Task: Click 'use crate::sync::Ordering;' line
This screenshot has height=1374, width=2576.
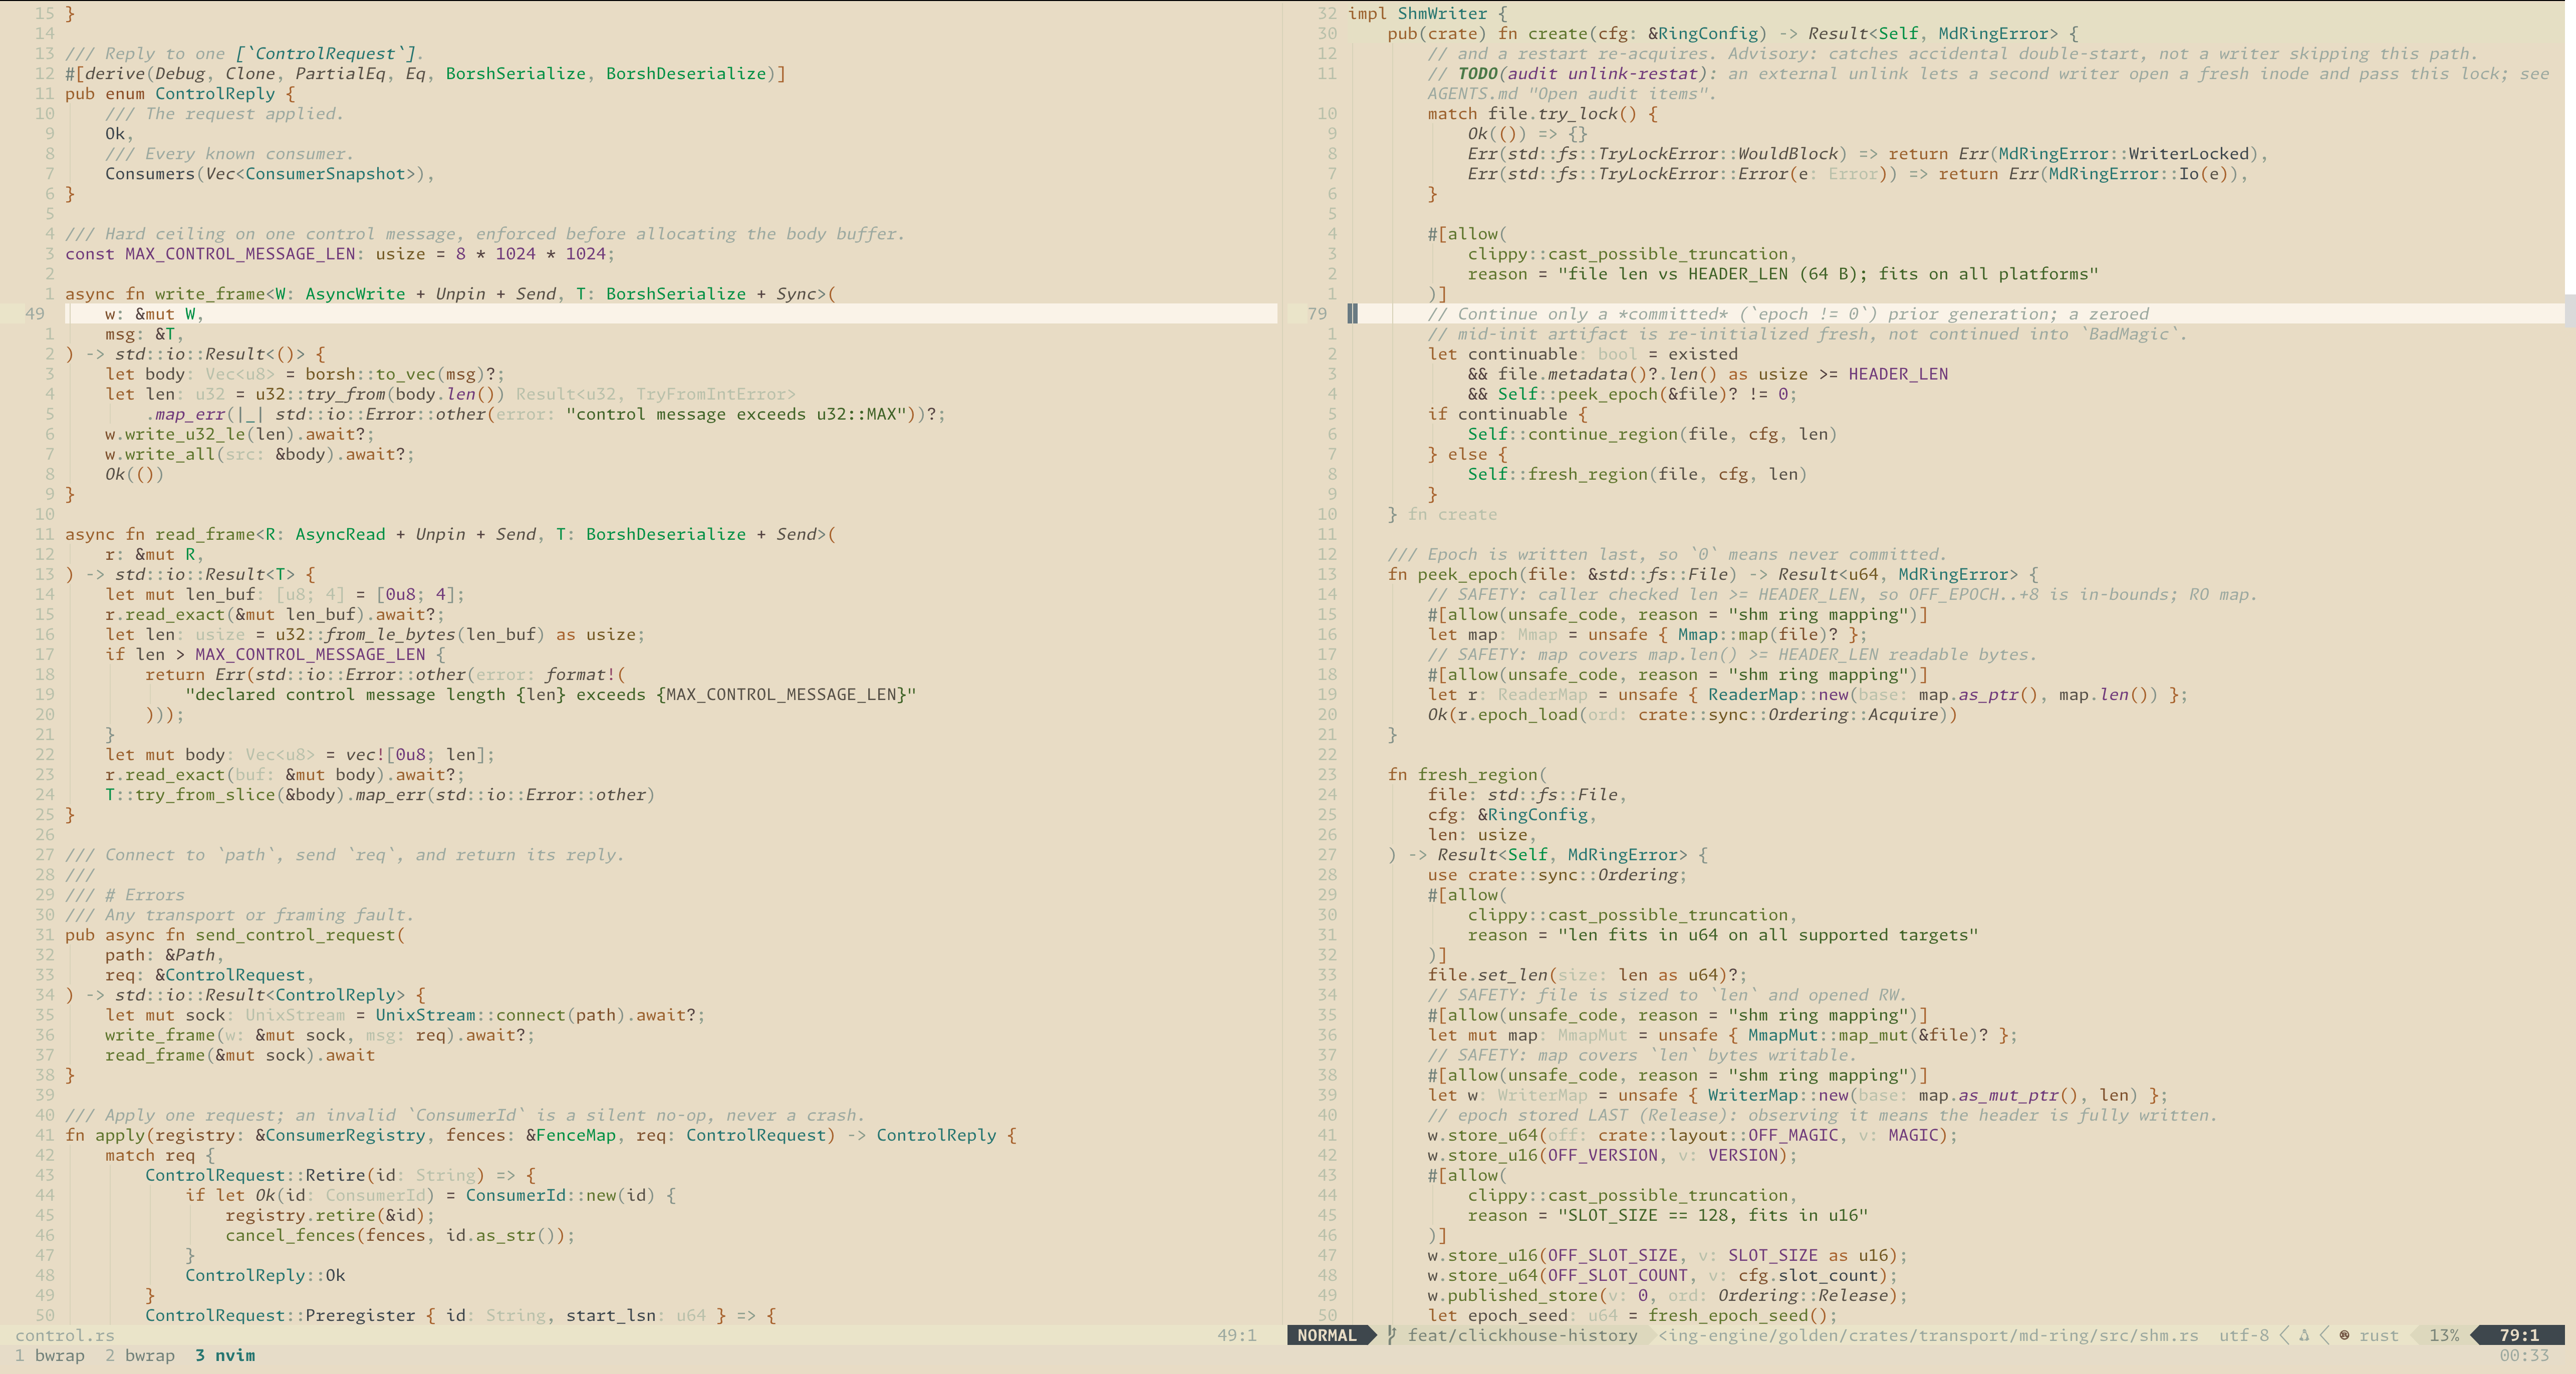Action: (1557, 875)
